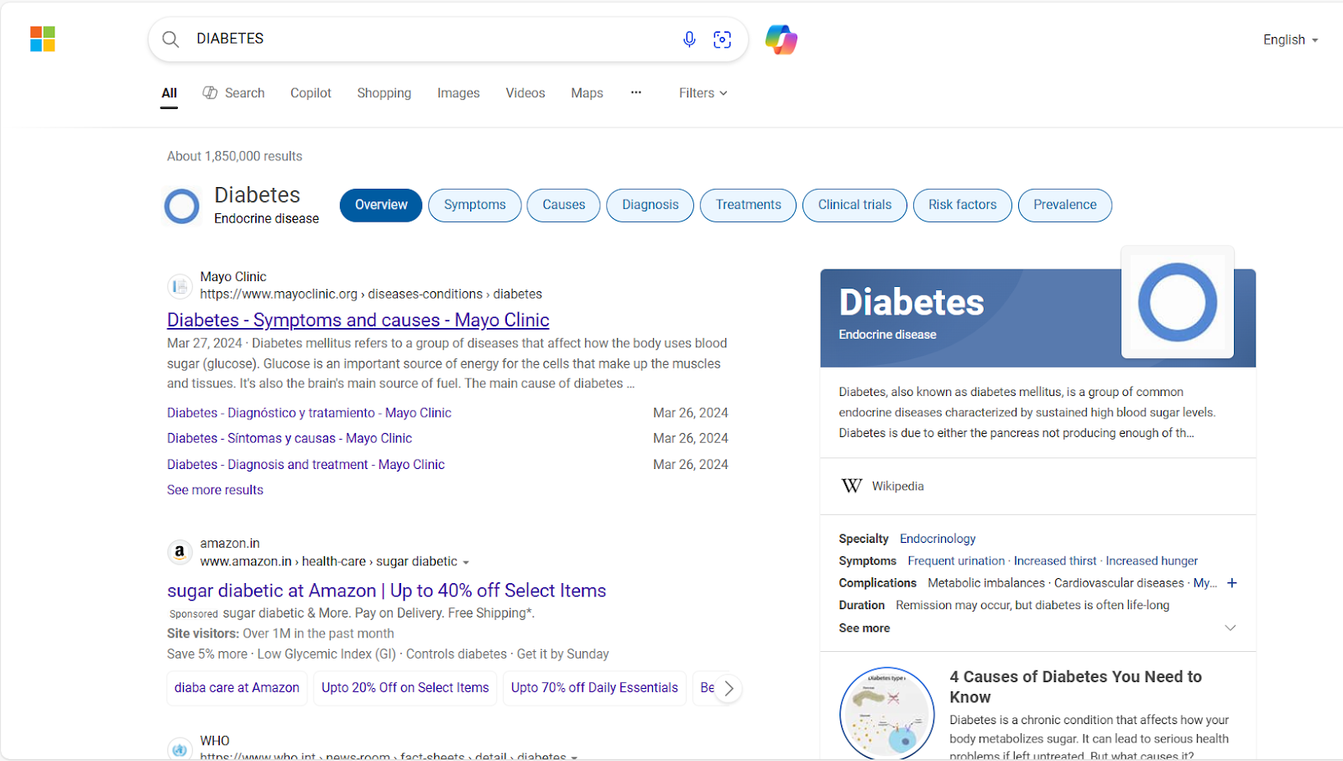
Task: Click the Diabetes blue circle icon near heading
Action: [182, 206]
